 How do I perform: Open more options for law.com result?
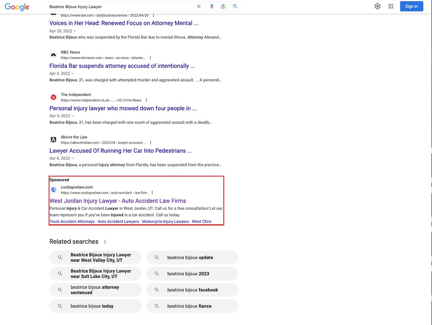(x=154, y=16)
